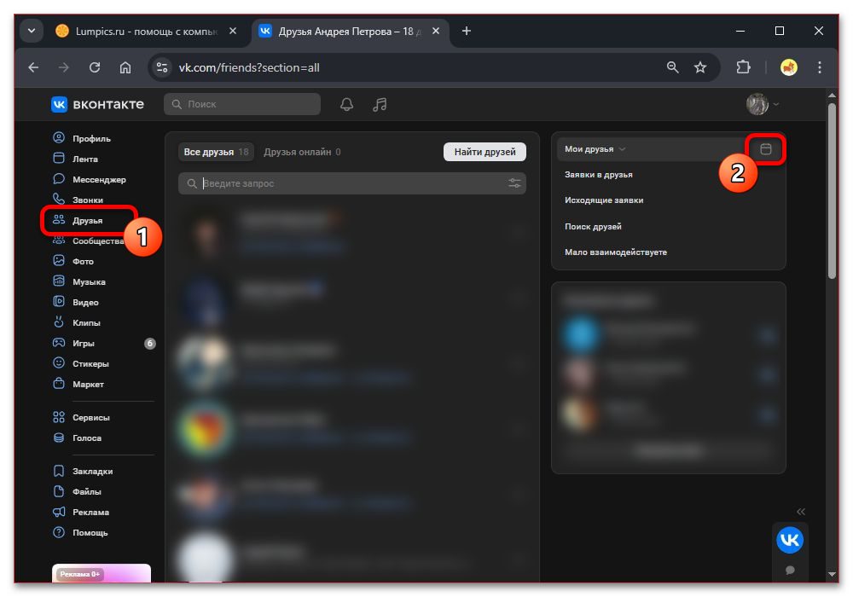Open Стикеры in the sidebar
Image resolution: width=853 pixels, height=597 pixels.
(81, 363)
